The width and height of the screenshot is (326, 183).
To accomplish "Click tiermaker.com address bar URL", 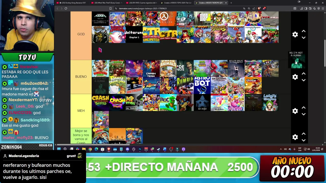I will click(x=143, y=8).
